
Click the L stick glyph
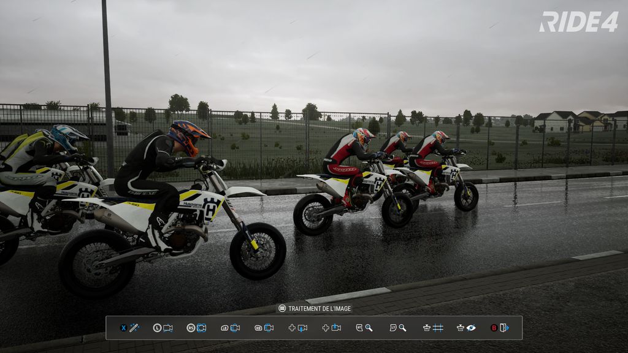pyautogui.click(x=157, y=328)
